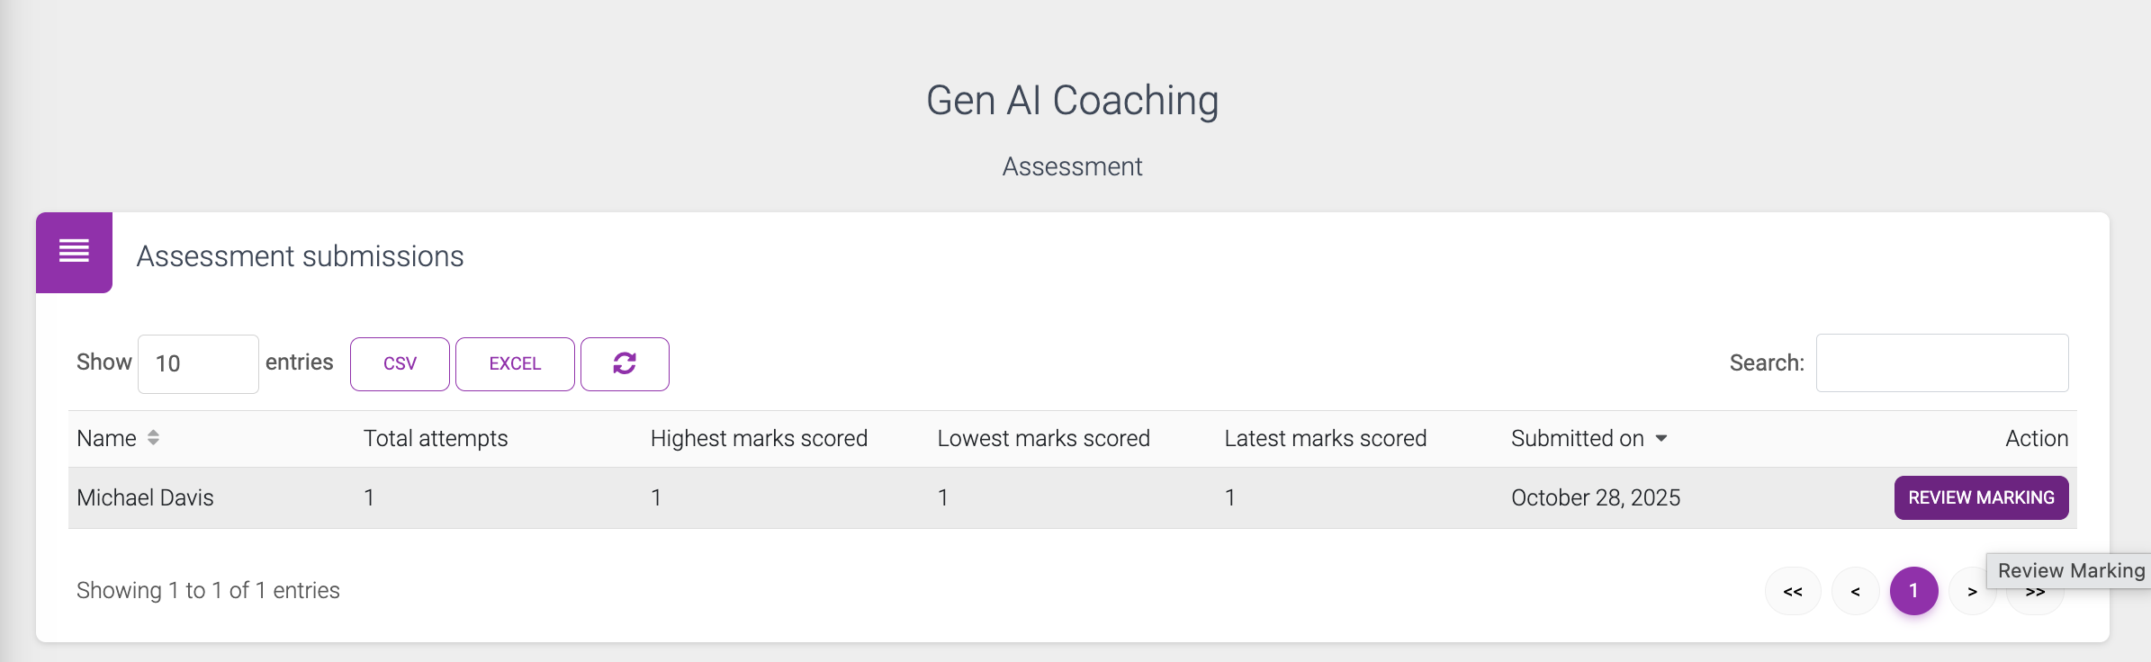Select the Michael Davis name cell
Viewport: 2151px width, 662px height.
click(x=145, y=497)
